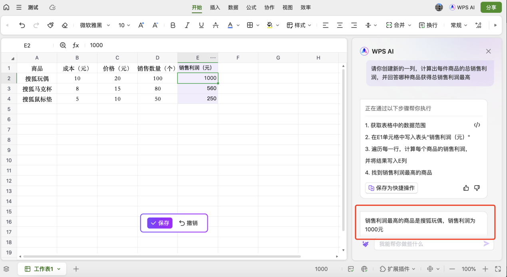The image size is (507, 277).
Task: Open the hamburger main menu
Action: (x=19, y=8)
